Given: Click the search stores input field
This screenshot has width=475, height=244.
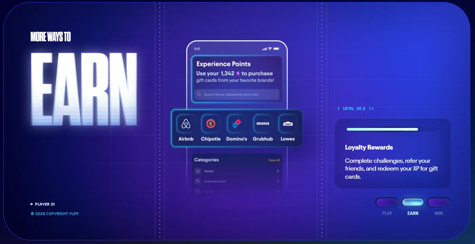Looking at the screenshot, I should [x=237, y=94].
